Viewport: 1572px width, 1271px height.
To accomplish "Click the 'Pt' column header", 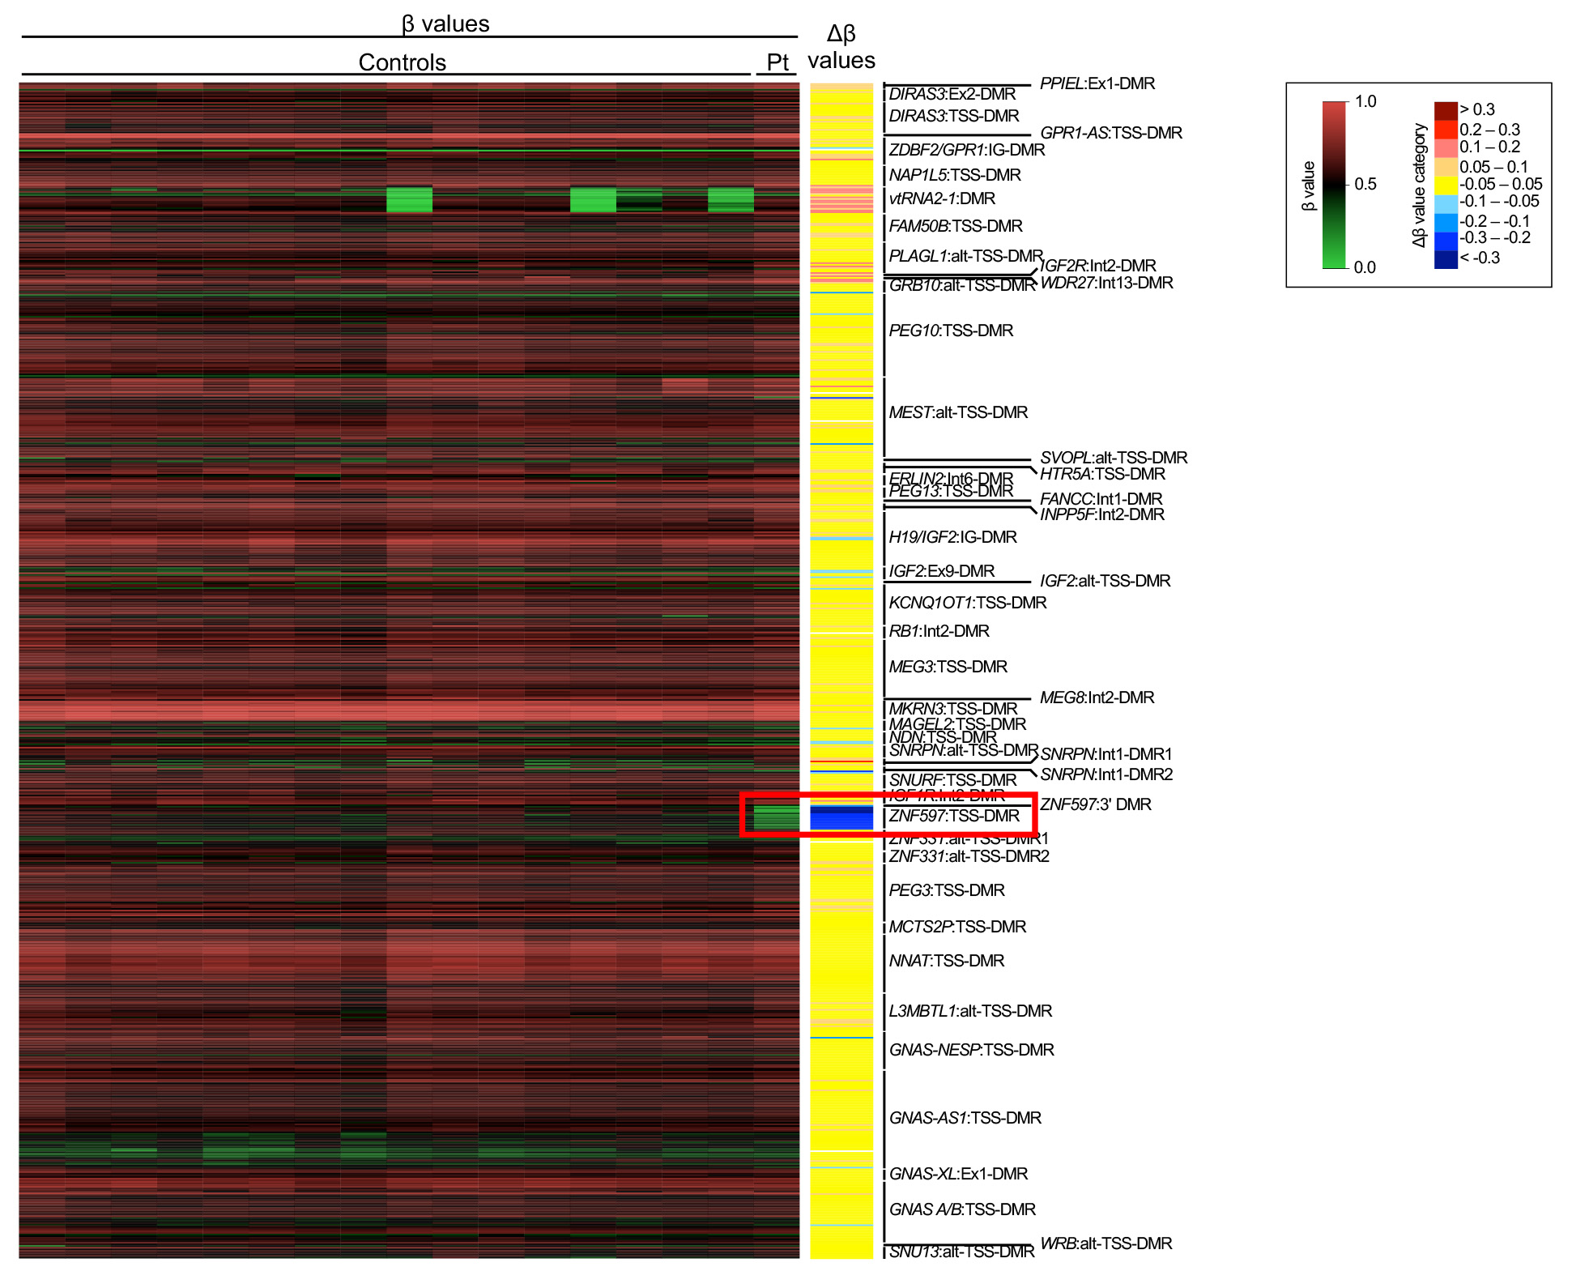I will (x=777, y=62).
